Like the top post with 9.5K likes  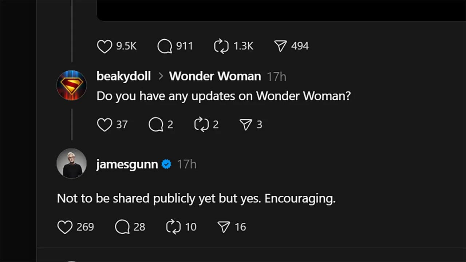(104, 46)
